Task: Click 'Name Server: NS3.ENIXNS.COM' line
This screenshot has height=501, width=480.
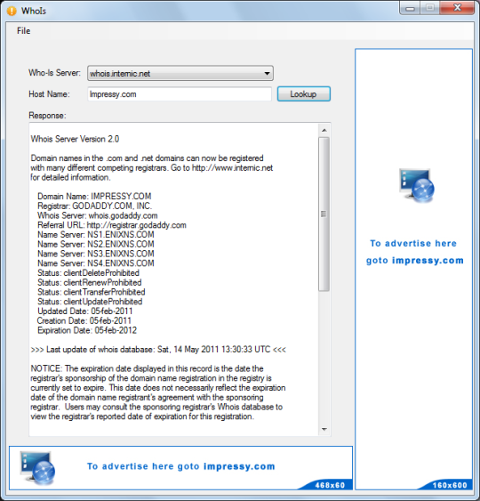Action: (x=96, y=254)
